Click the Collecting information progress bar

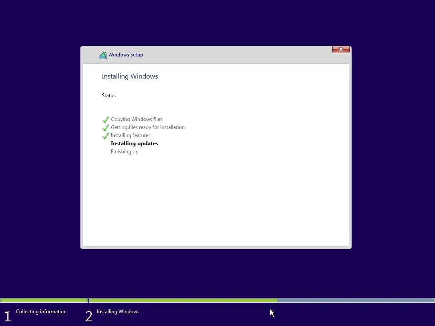tap(44, 300)
